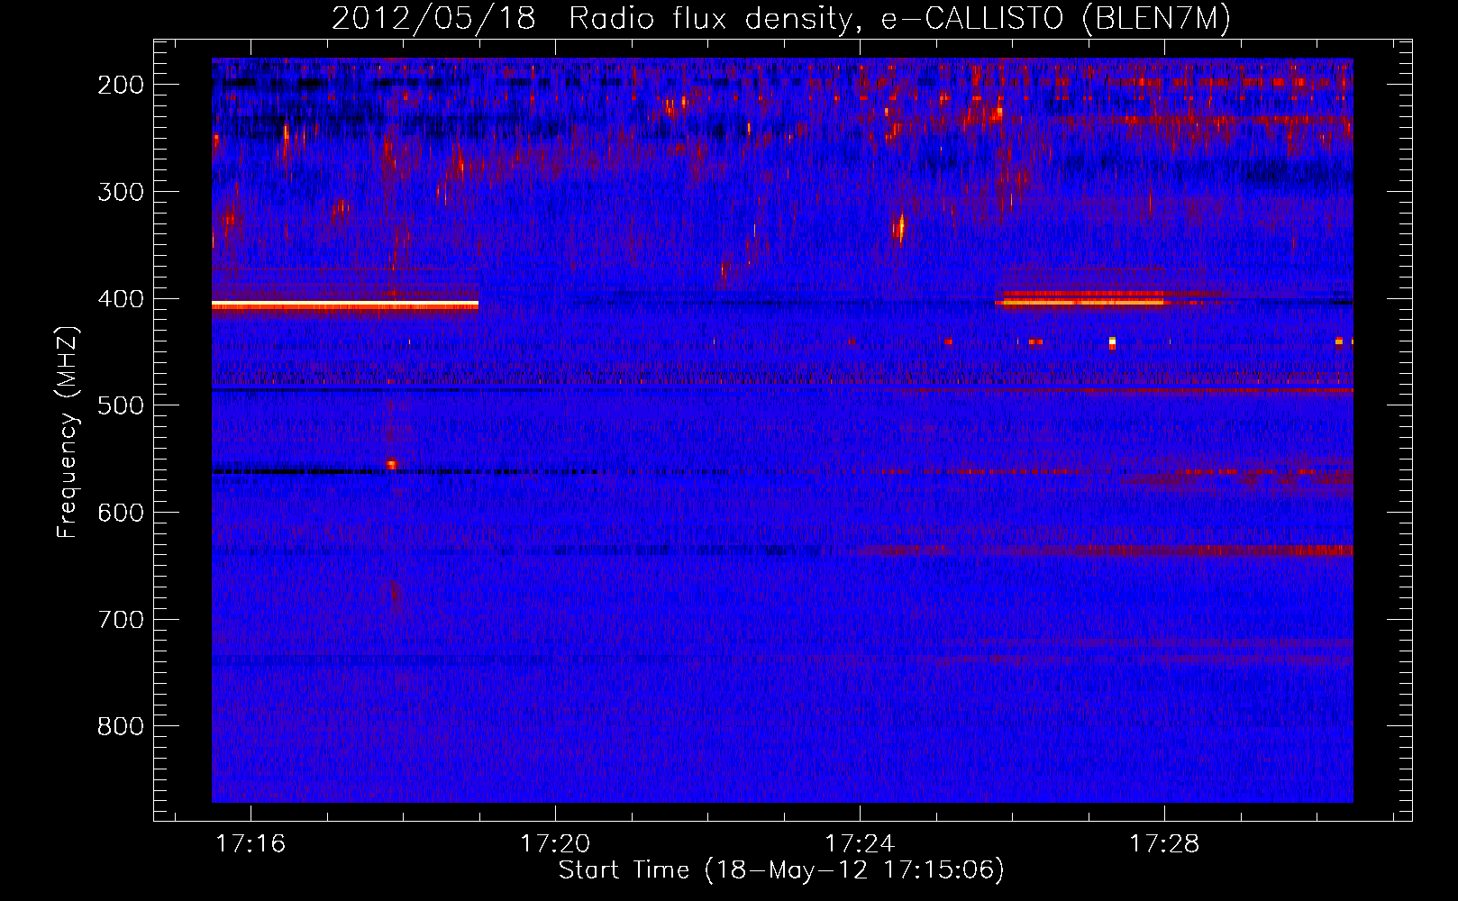Click the 400 frequency tick label

(x=121, y=299)
